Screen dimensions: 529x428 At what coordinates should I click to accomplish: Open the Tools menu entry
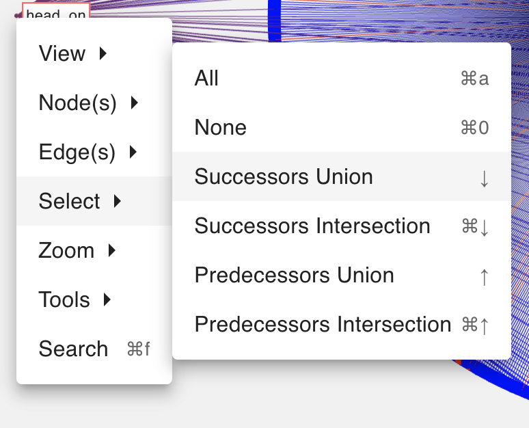pyautogui.click(x=64, y=300)
